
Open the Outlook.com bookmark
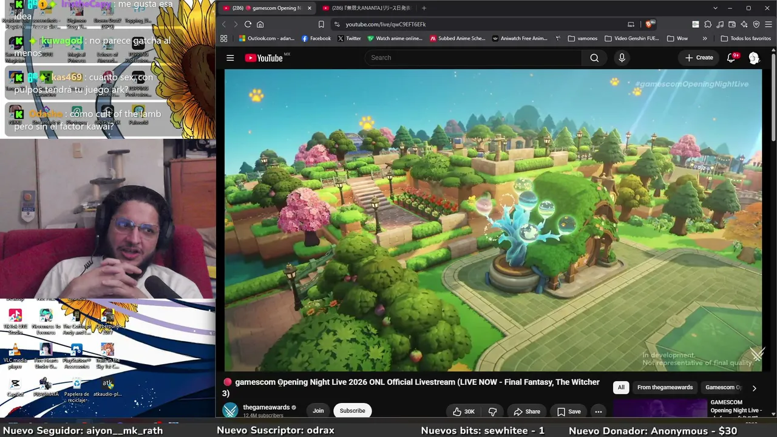point(266,38)
